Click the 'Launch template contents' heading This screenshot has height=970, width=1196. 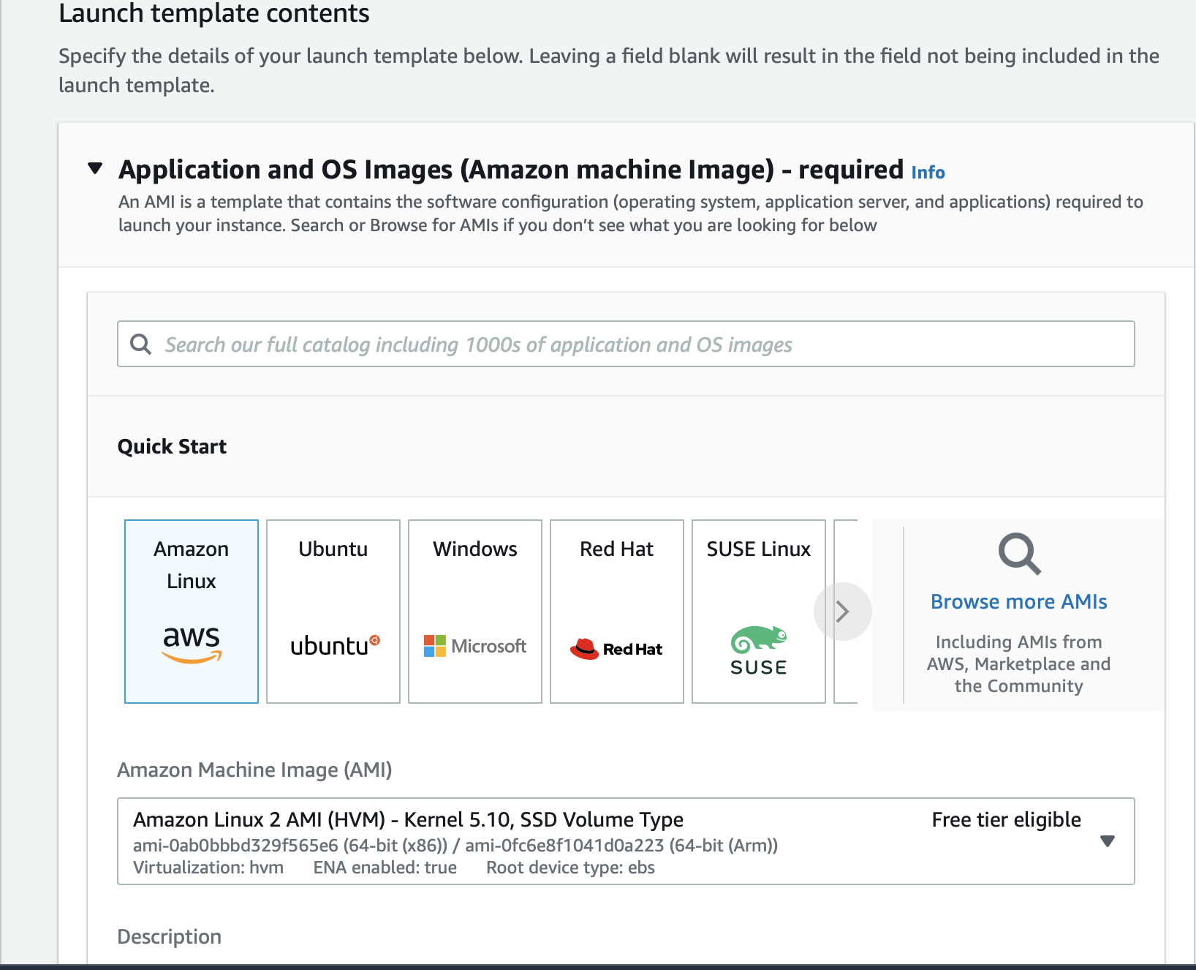point(213,13)
